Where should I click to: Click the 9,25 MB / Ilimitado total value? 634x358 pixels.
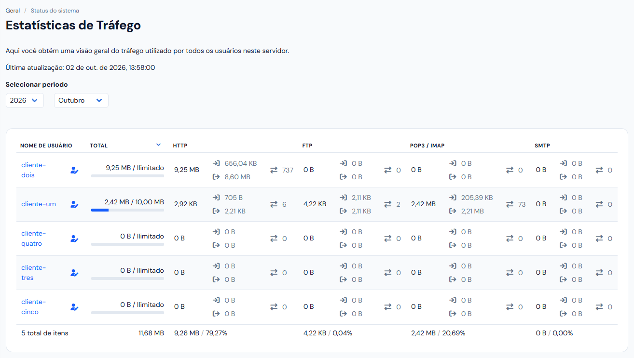point(135,168)
